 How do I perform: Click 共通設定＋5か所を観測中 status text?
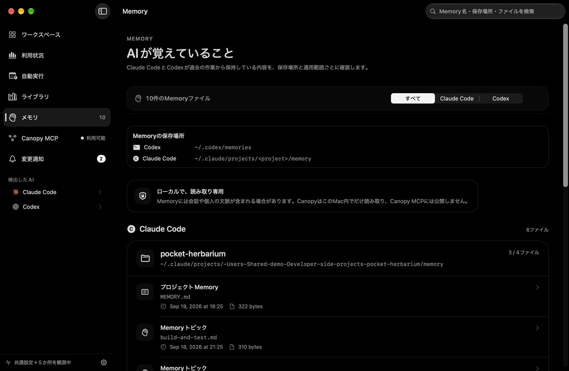coord(43,362)
